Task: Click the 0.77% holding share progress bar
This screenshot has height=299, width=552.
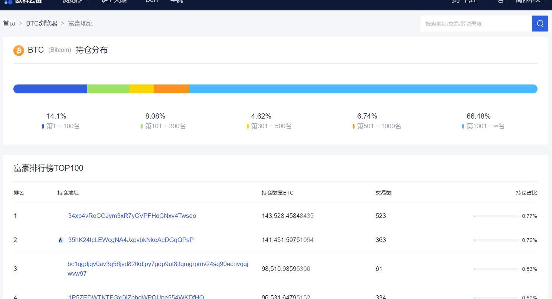Action: coord(496,216)
